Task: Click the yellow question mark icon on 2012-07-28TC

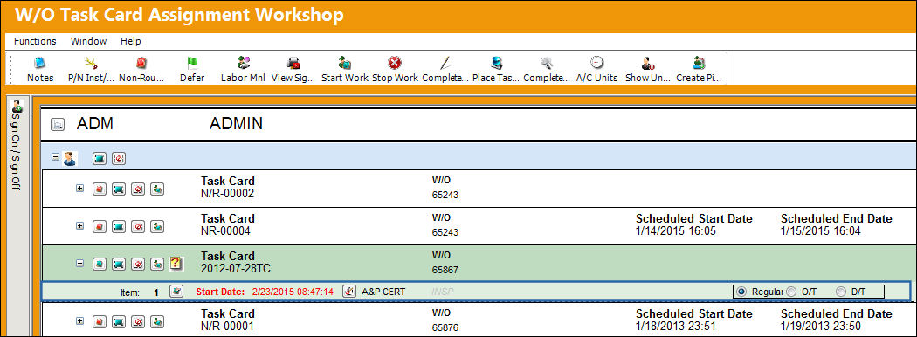Action: (x=176, y=264)
